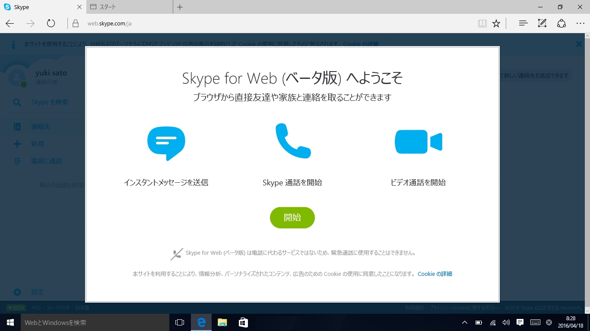Click the instant message speech bubble icon
Image resolution: width=590 pixels, height=331 pixels.
click(x=166, y=143)
